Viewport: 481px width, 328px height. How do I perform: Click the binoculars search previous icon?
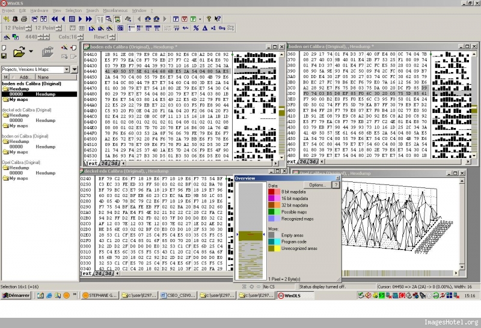click(148, 19)
